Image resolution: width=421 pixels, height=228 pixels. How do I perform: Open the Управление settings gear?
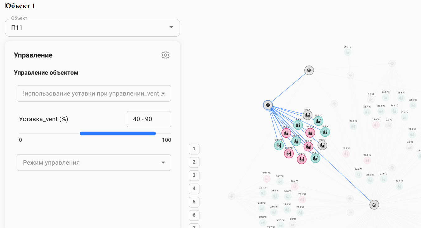pyautogui.click(x=165, y=55)
